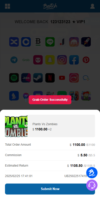Select the Spotify app icon
Screen dimensions: 100x198
(x=14, y=78)
